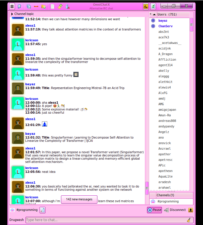Image resolution: width=203 pixels, height=225 pixels.
Task: Click the asterisk column header in user list
Action: click(x=150, y=14)
